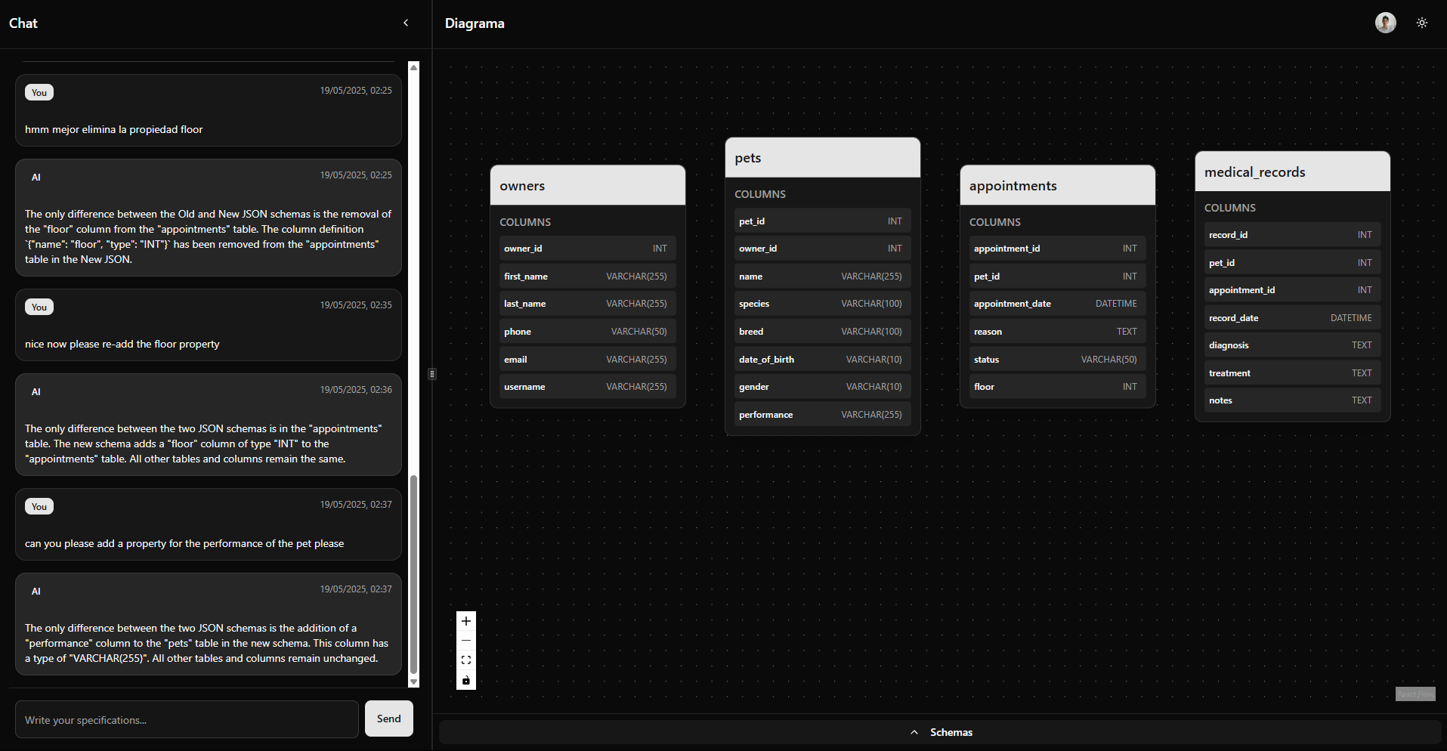Viewport: 1447px width, 751px height.
Task: Focus the Write your specifications input
Action: [187, 719]
